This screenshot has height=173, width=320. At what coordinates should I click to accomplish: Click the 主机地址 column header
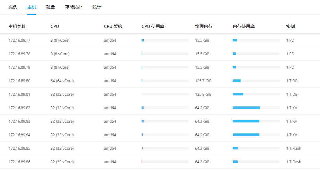(17, 26)
